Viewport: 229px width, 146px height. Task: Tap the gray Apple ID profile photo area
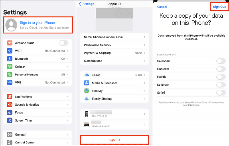click(x=114, y=19)
